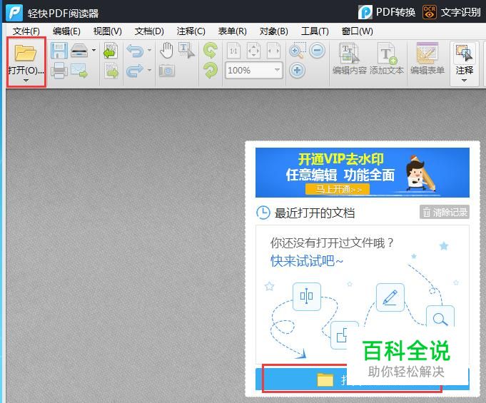Expand the Redo history dropdown arrow

149,71
